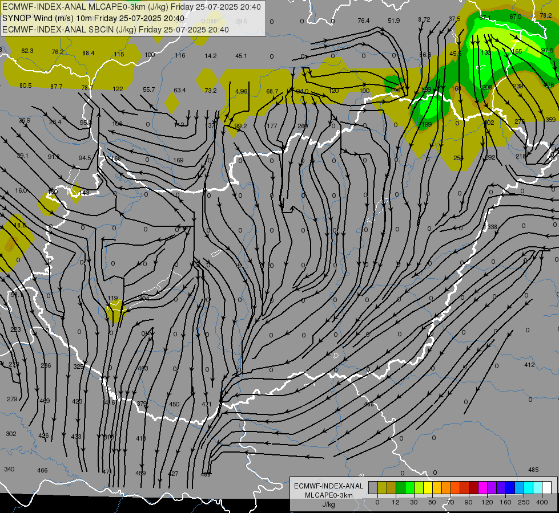Click the map value '412'
559x513 pixels.
point(529,365)
